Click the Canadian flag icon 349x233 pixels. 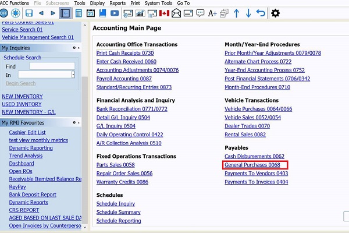[164, 13]
